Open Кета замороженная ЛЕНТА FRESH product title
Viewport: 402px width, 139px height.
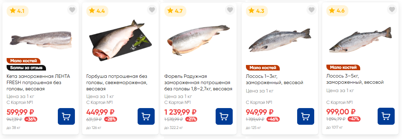click(x=38, y=83)
